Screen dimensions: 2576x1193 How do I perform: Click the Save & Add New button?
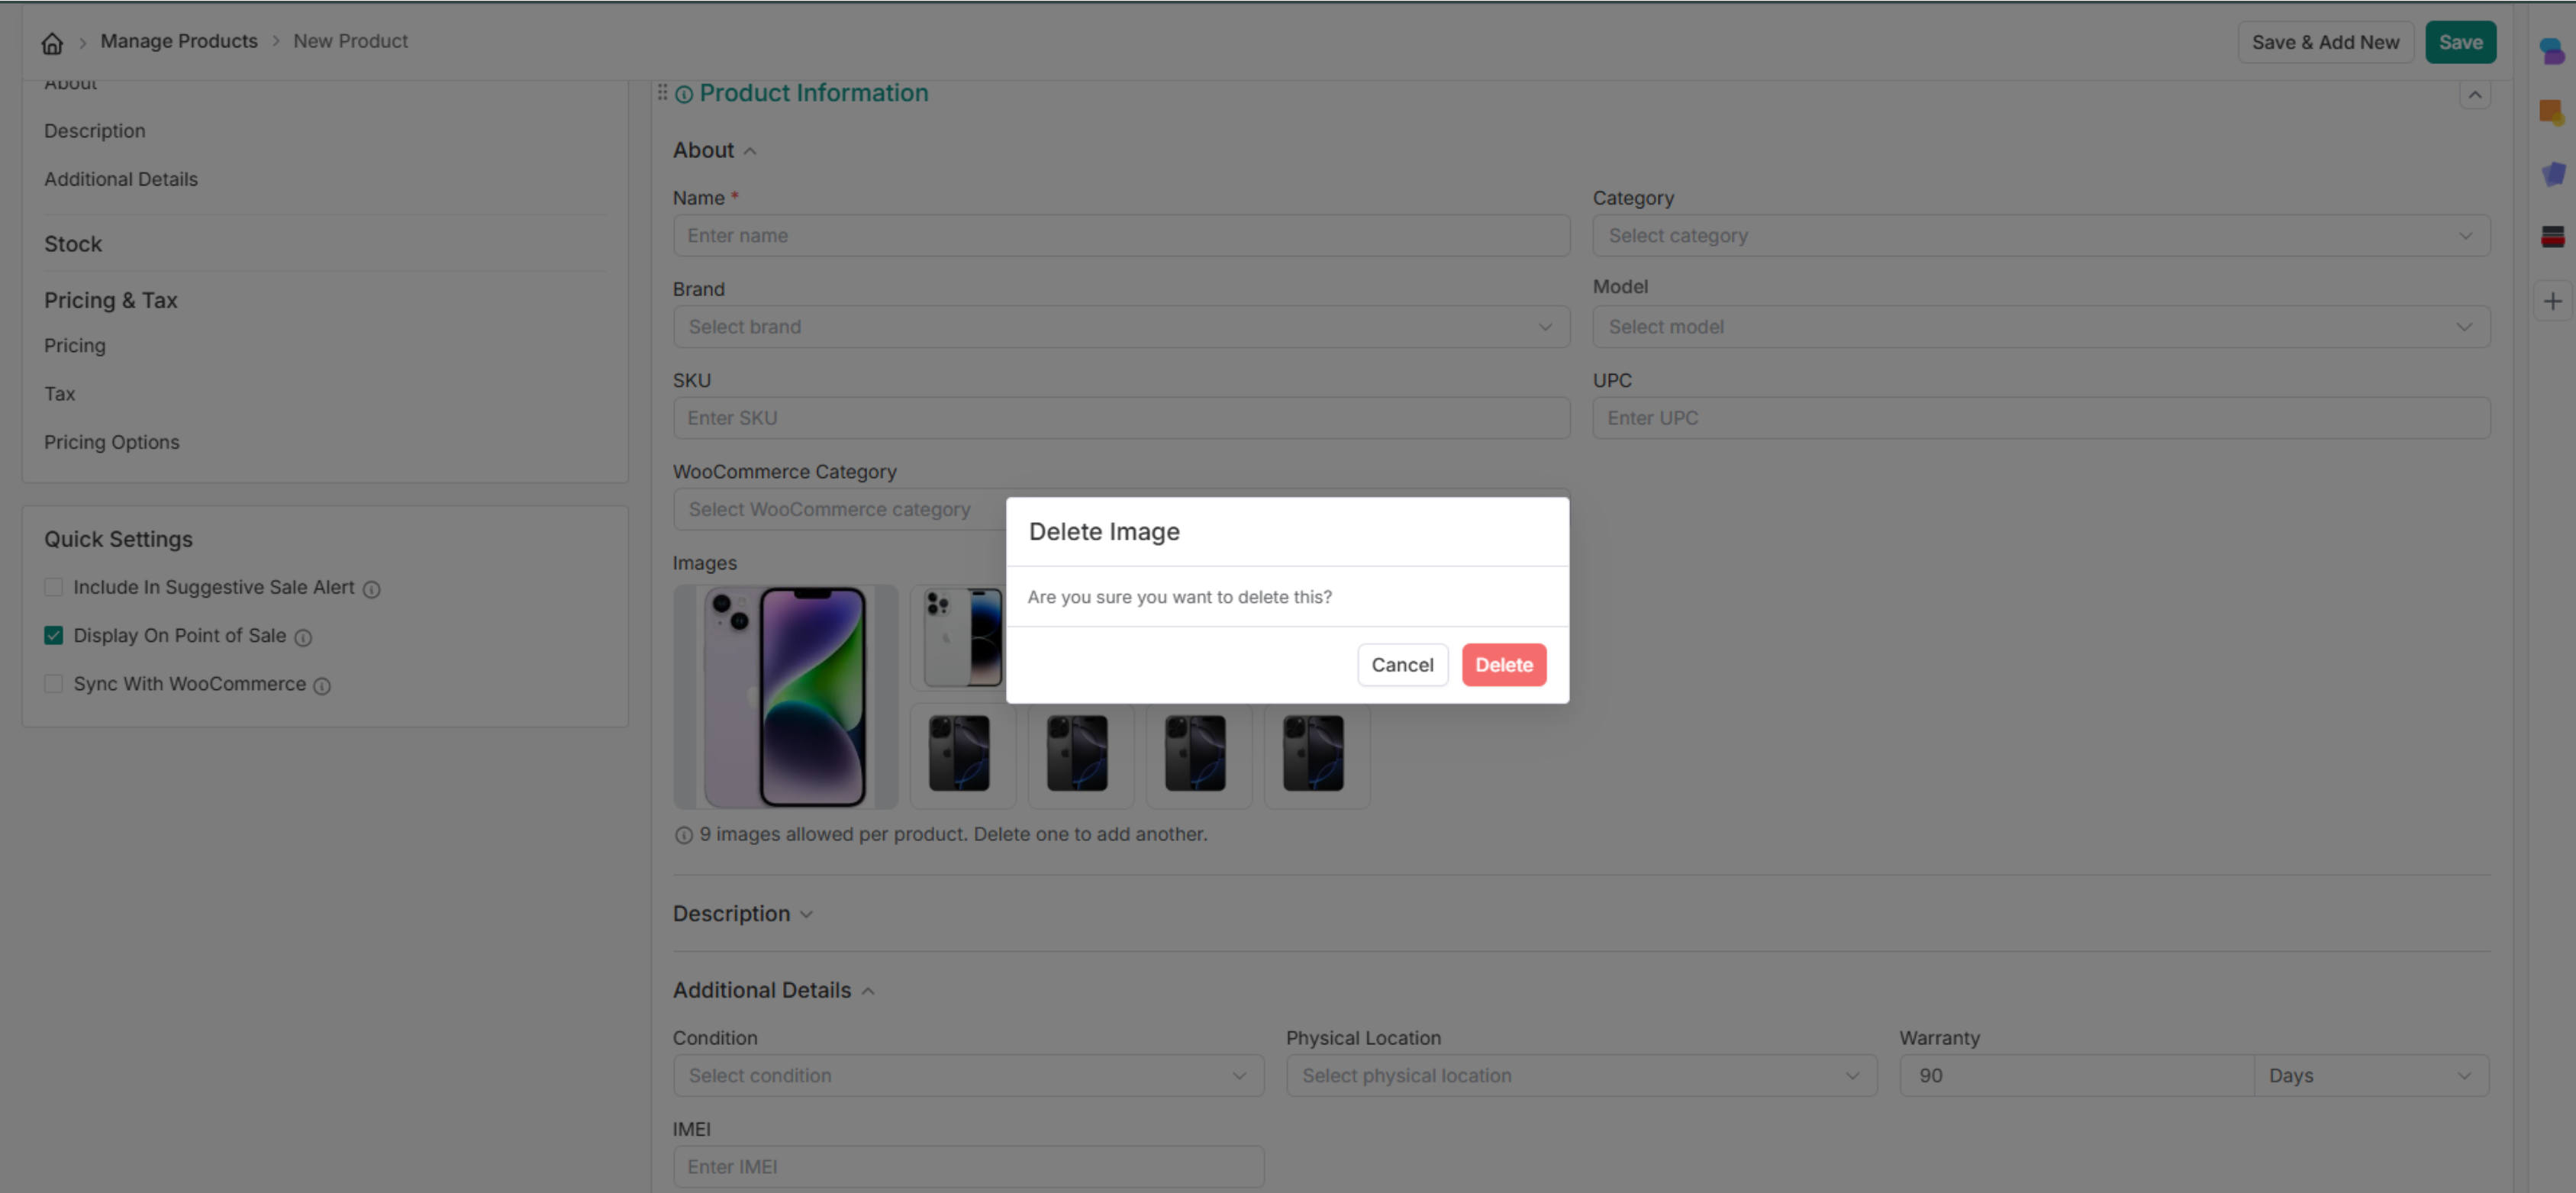tap(2325, 42)
